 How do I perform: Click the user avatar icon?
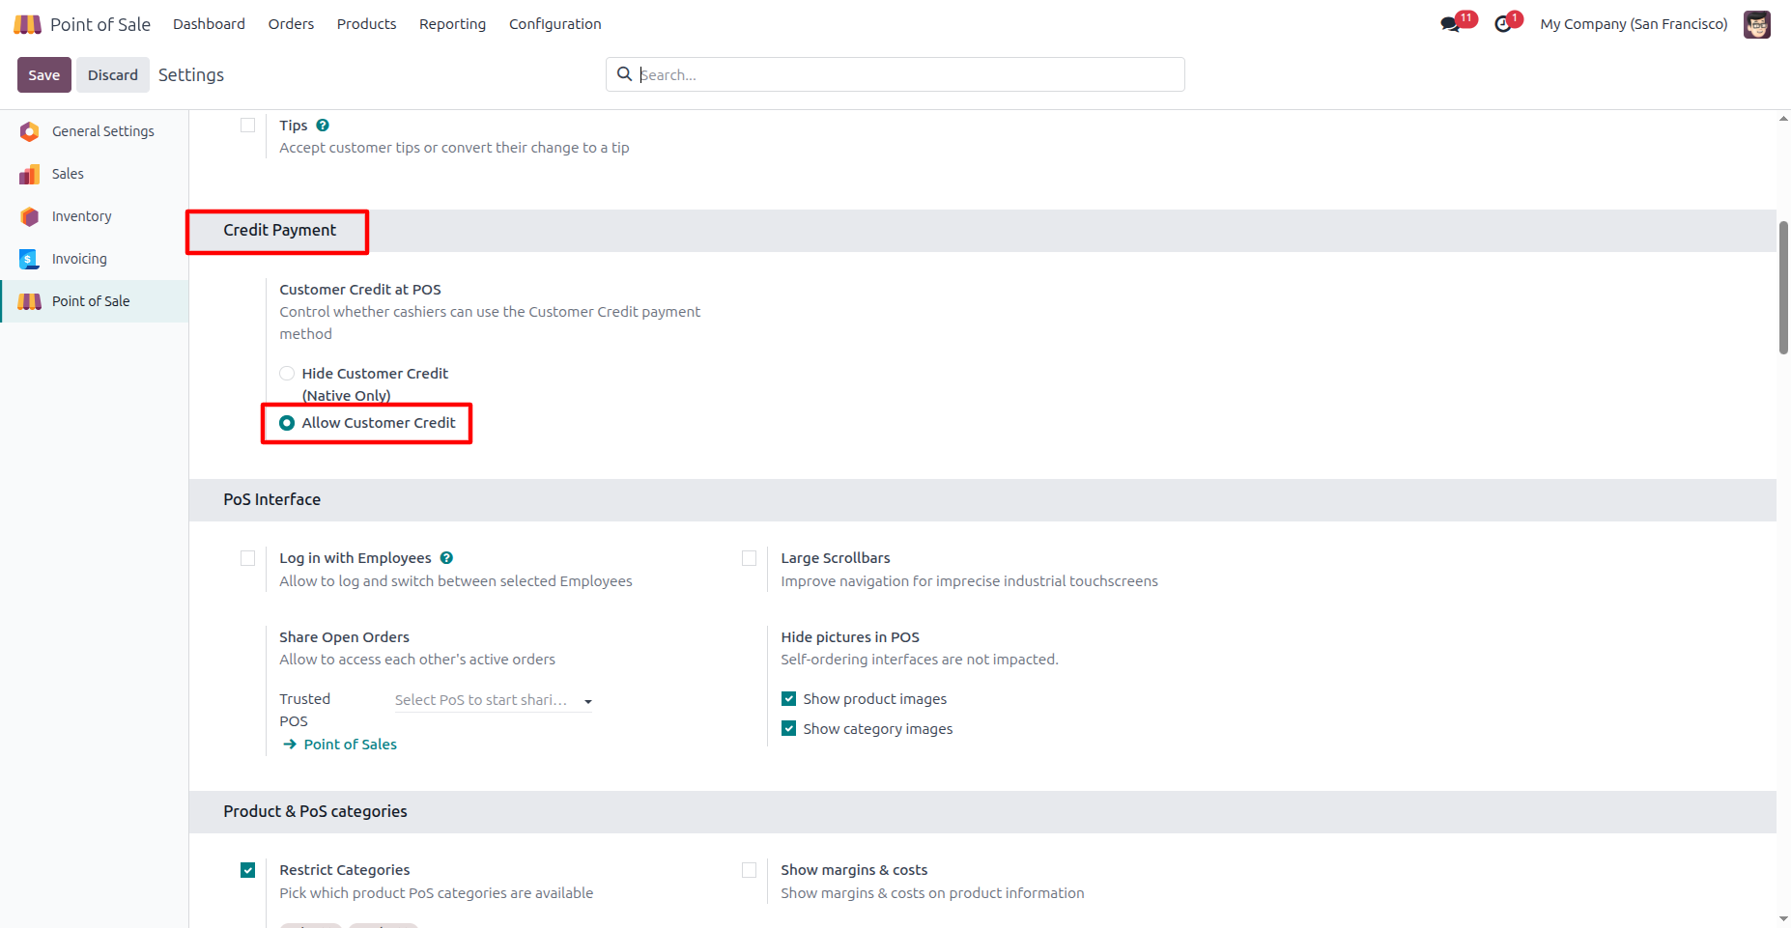click(x=1756, y=24)
